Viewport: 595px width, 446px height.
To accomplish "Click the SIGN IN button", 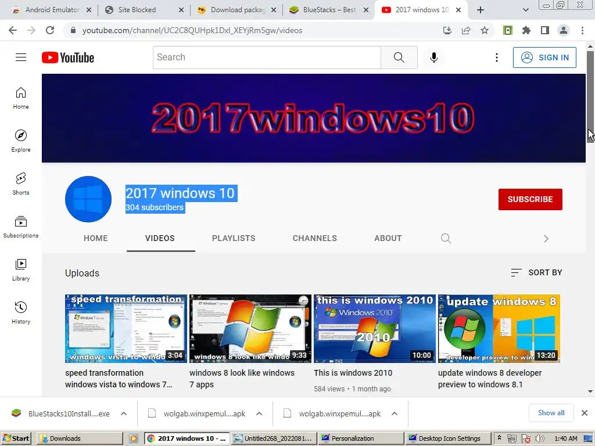I will tap(544, 57).
